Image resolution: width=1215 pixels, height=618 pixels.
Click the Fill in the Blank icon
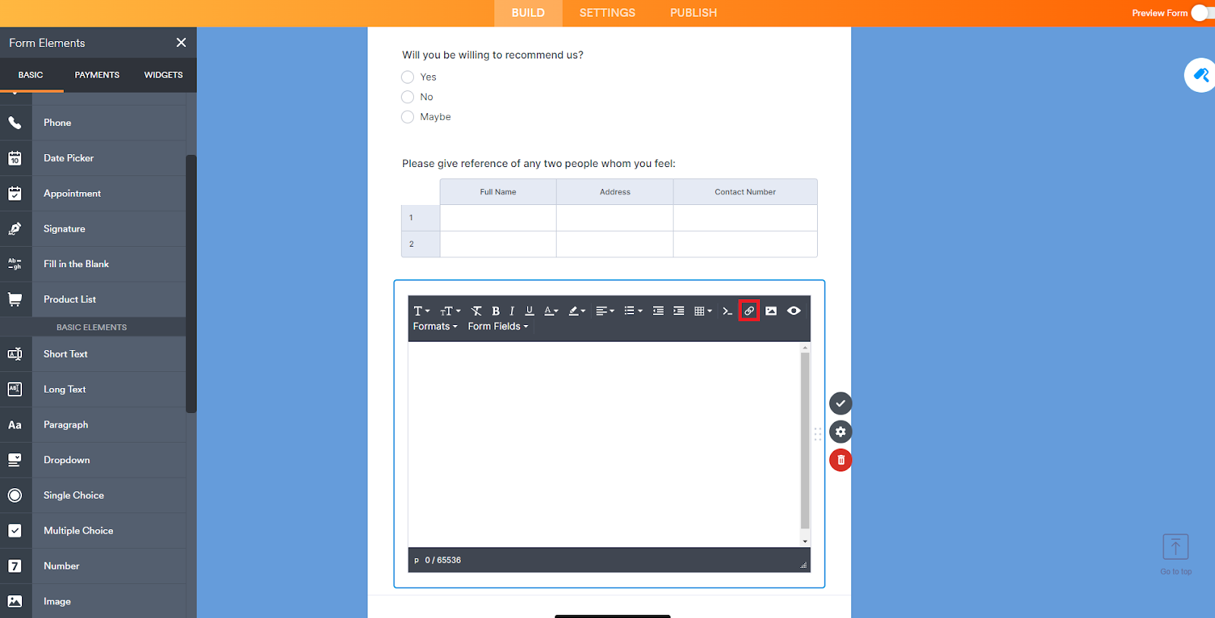15,263
